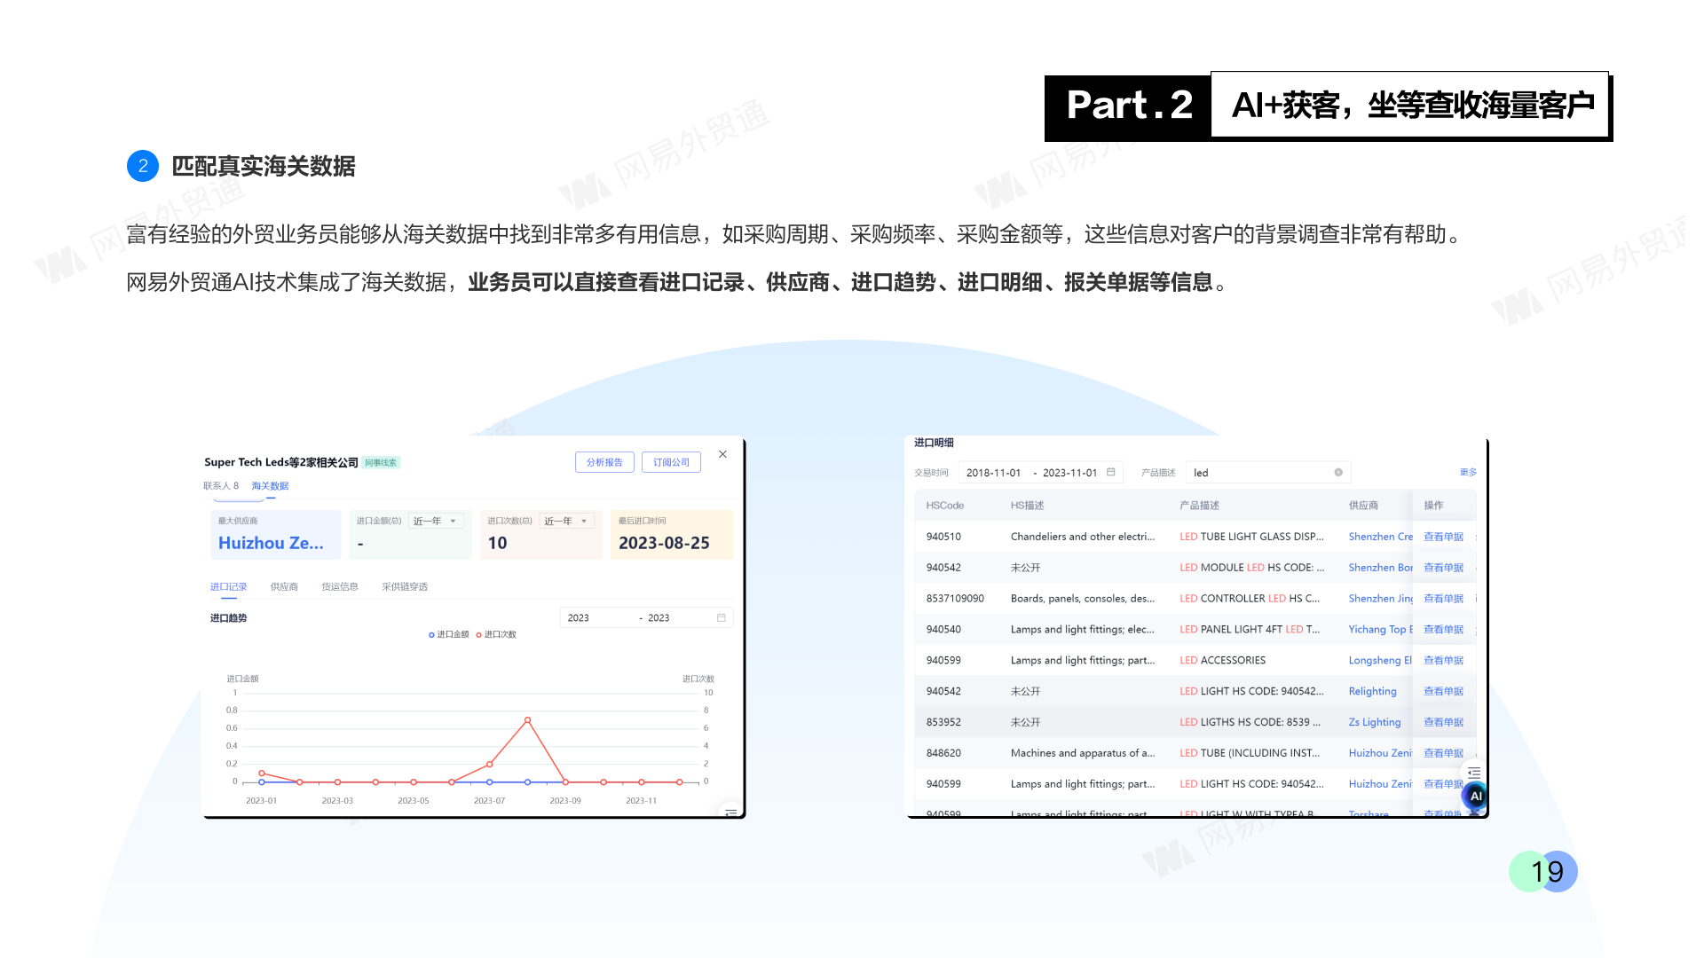Switch to the 供应商 tab
This screenshot has width=1704, height=958.
coord(284,587)
